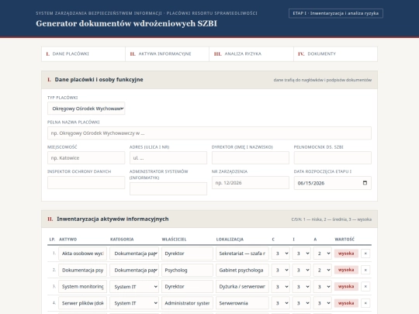
Task: Edit location Sekretariat — szafa
Action: (x=242, y=254)
